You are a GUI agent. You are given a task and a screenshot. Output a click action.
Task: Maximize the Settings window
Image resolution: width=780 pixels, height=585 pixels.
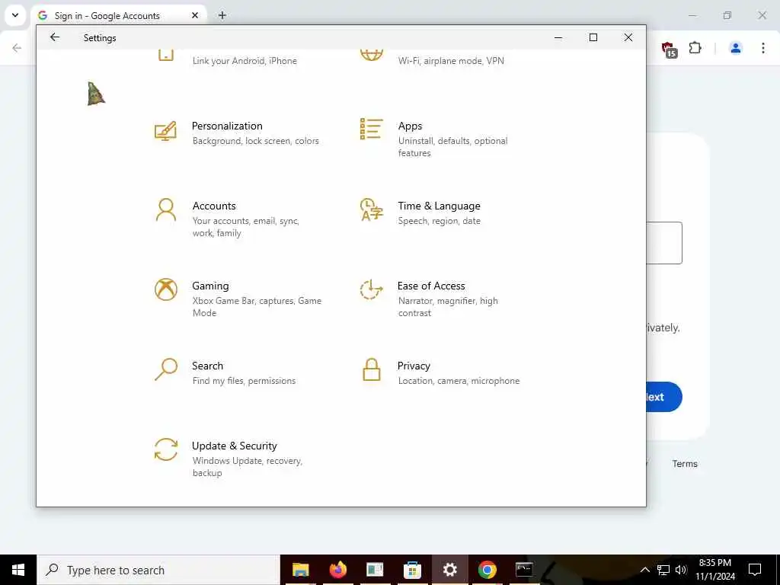[x=593, y=37]
